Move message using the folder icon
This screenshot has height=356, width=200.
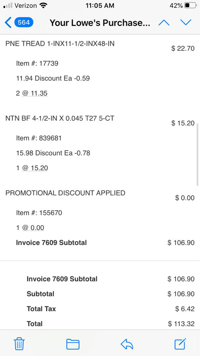(73, 344)
